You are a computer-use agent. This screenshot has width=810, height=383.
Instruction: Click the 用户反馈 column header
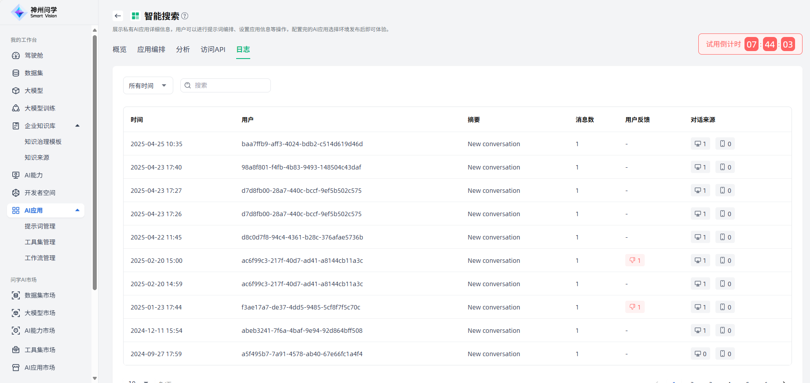point(638,120)
